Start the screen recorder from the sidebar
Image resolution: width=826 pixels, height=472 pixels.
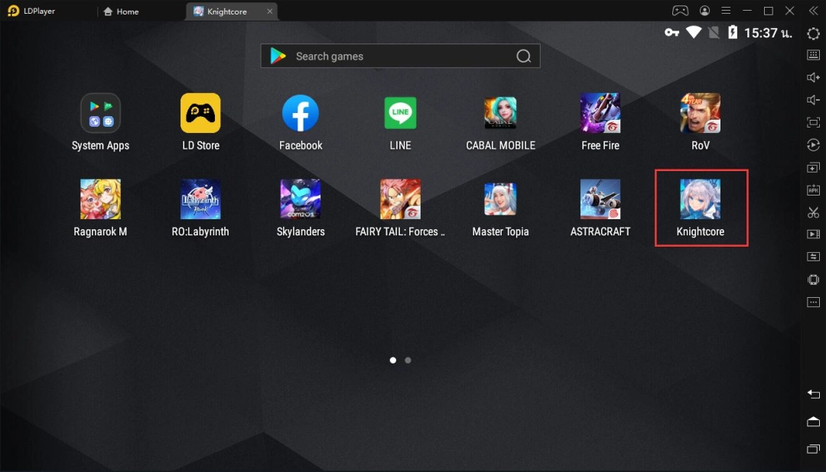[813, 234]
